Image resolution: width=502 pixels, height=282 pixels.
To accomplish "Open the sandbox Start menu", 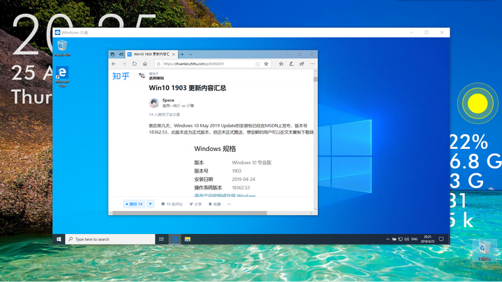I will (x=59, y=239).
